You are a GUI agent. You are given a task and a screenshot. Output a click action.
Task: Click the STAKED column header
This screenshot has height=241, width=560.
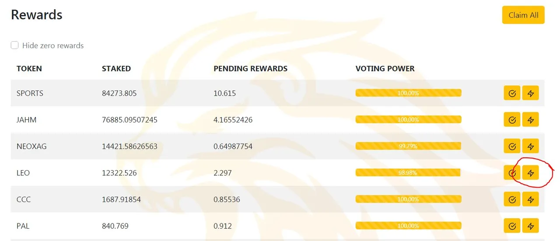click(x=116, y=69)
